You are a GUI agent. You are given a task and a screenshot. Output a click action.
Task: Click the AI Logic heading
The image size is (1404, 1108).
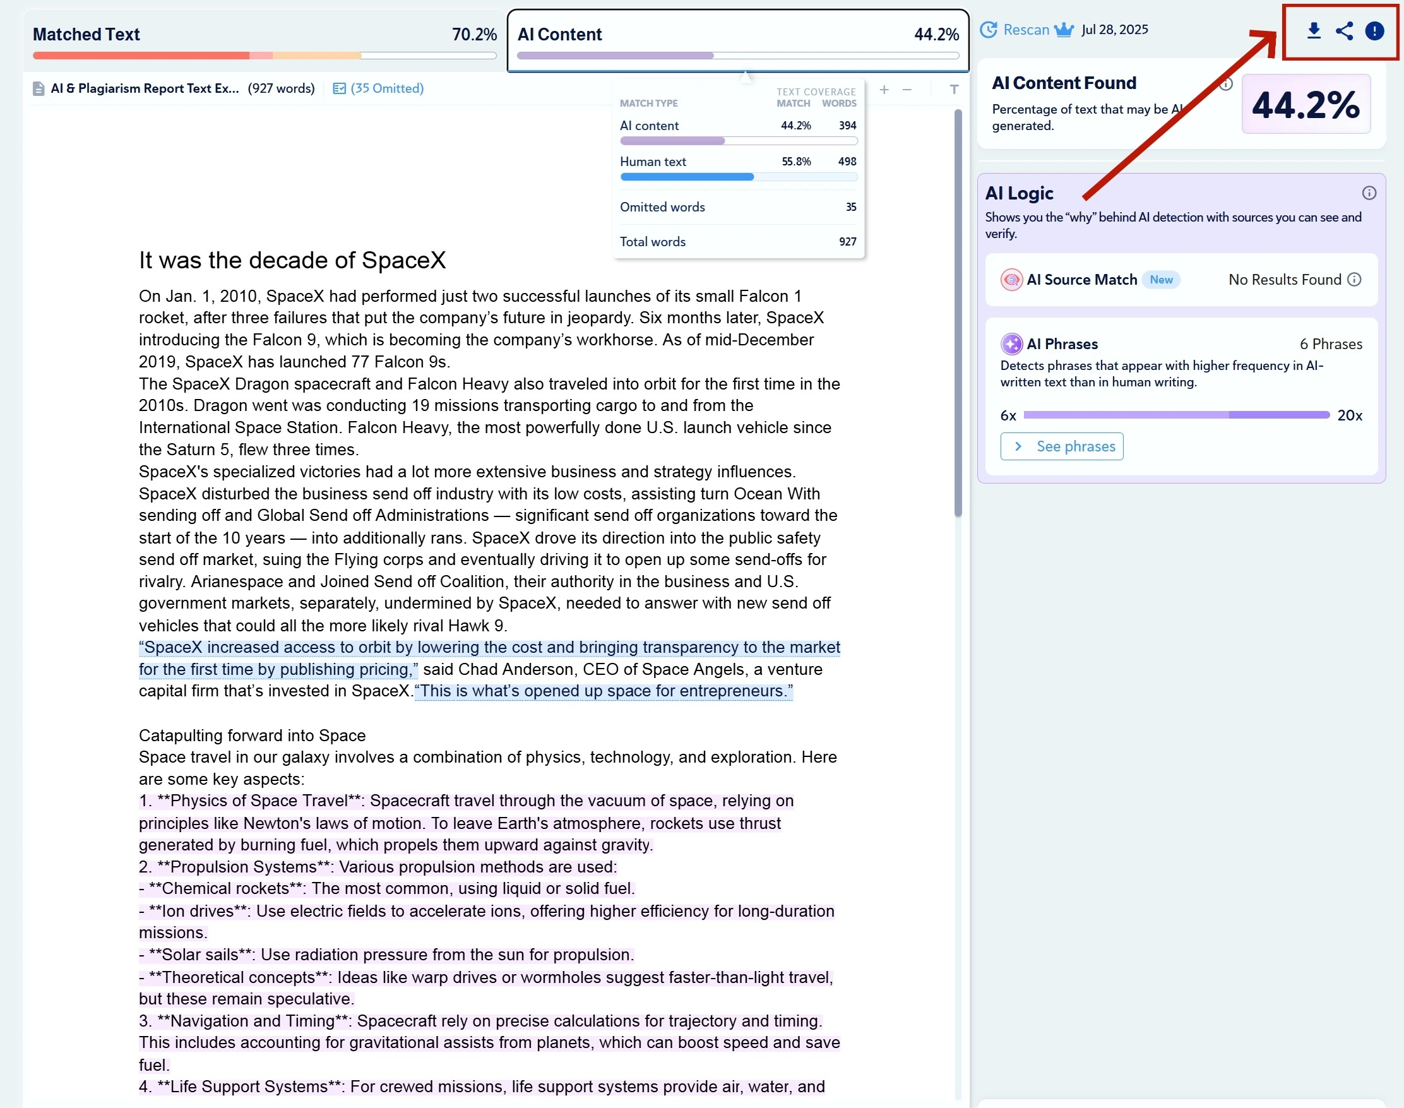(x=1019, y=193)
